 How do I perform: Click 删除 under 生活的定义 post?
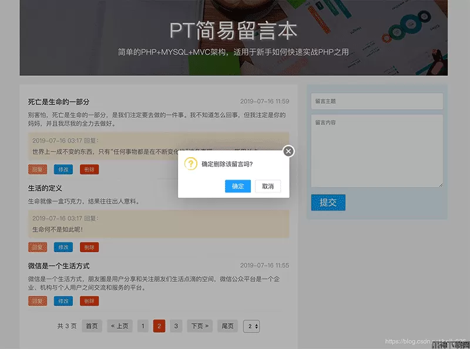tap(89, 248)
